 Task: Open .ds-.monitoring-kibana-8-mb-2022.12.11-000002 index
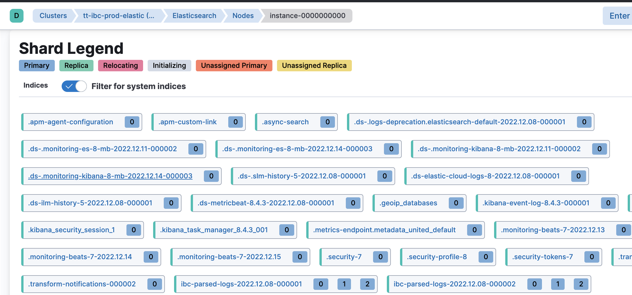tap(499, 149)
